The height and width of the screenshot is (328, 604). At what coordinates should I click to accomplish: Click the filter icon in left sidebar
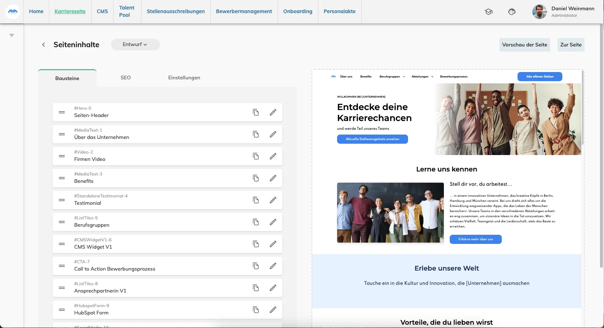[x=12, y=35]
